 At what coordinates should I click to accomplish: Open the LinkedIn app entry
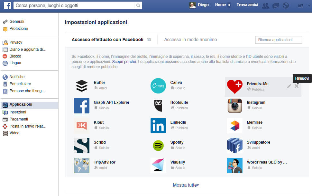[x=178, y=122]
